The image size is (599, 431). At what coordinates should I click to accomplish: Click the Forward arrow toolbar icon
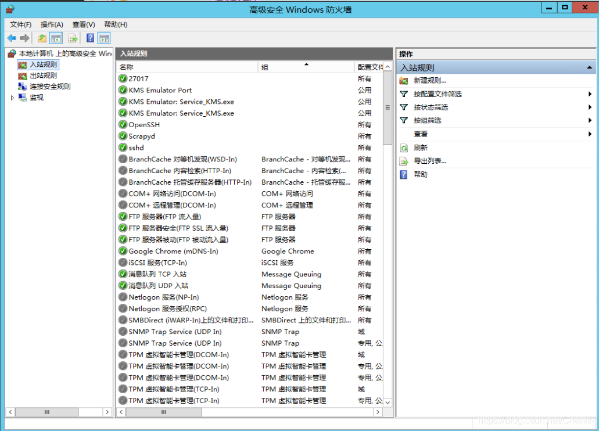pyautogui.click(x=25, y=38)
